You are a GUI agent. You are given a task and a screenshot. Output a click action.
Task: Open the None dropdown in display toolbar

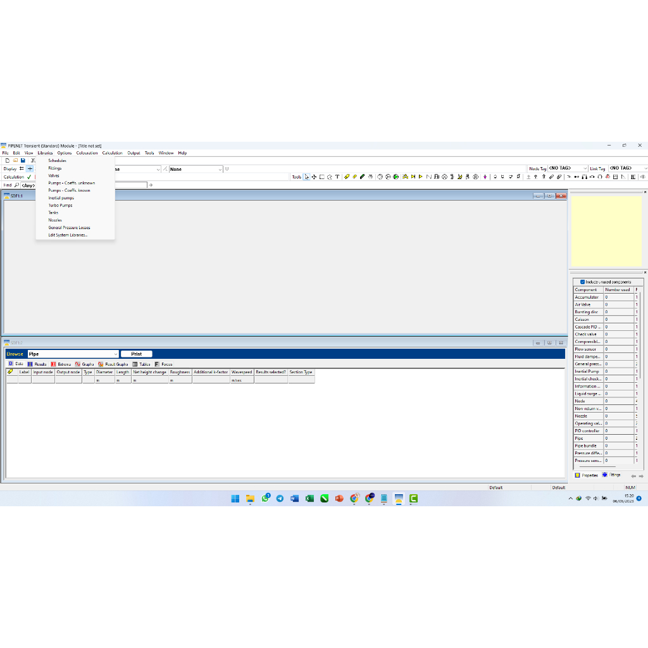tap(196, 169)
